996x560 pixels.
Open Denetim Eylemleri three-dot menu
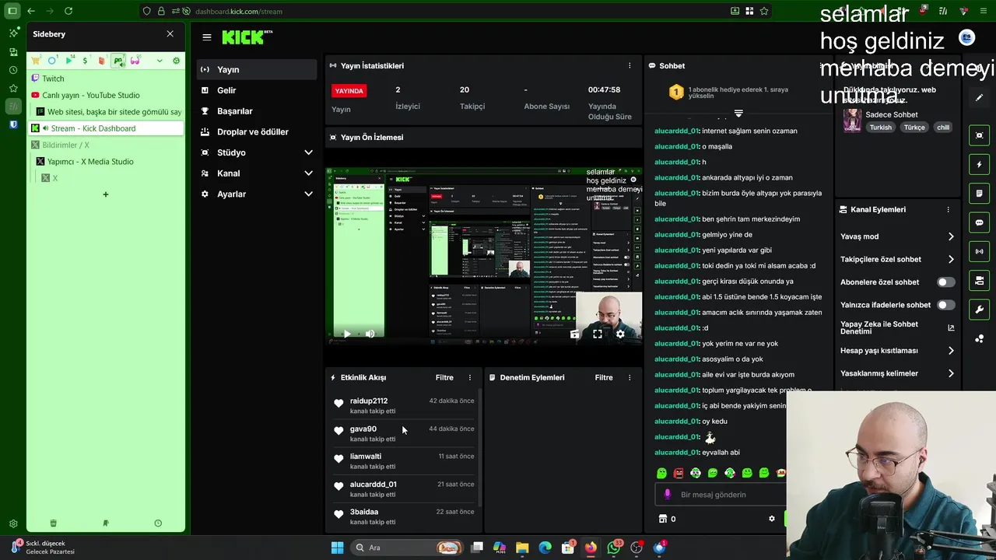(630, 377)
